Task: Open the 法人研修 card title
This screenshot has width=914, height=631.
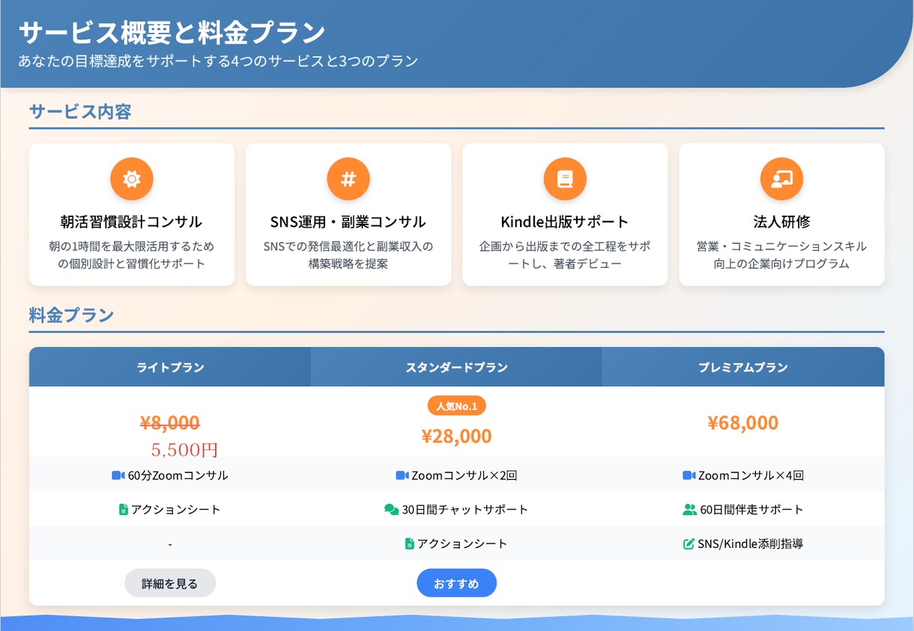Action: [781, 222]
